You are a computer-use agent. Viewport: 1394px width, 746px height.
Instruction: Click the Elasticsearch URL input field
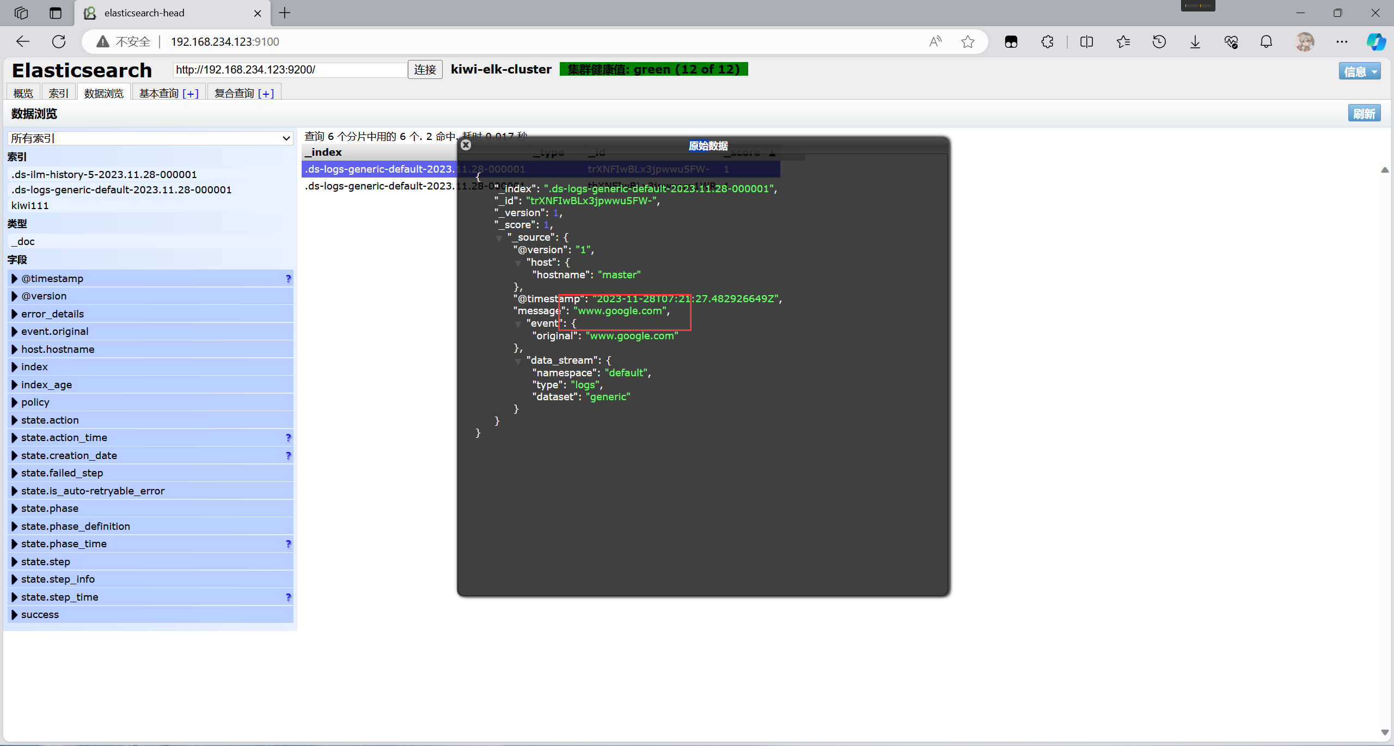click(290, 70)
